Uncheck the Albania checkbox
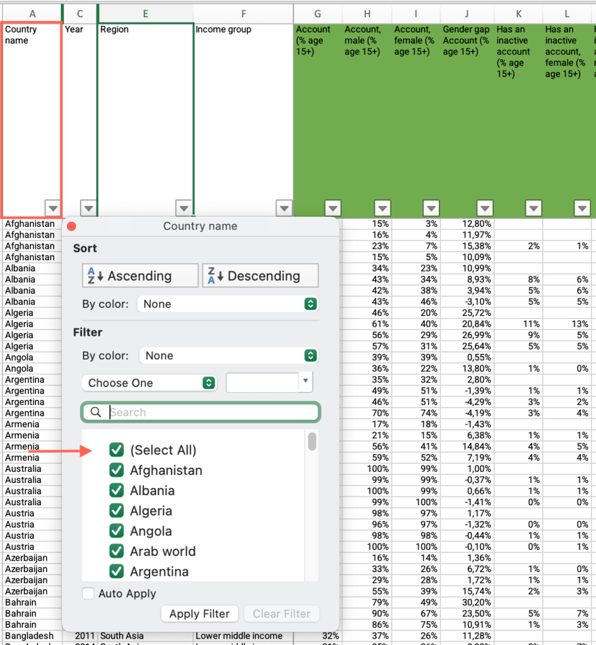Screen dimensions: 596x645 pyautogui.click(x=117, y=490)
